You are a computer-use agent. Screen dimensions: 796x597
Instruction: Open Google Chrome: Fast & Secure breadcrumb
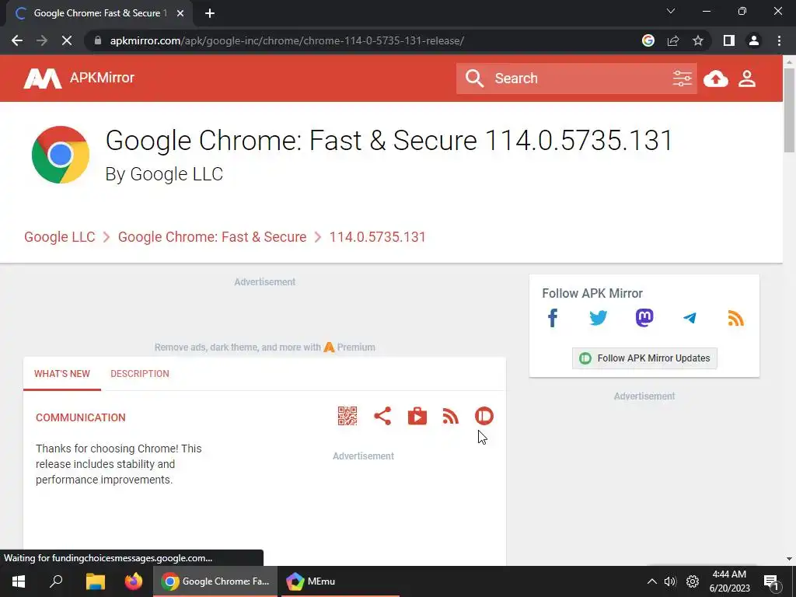coord(212,237)
